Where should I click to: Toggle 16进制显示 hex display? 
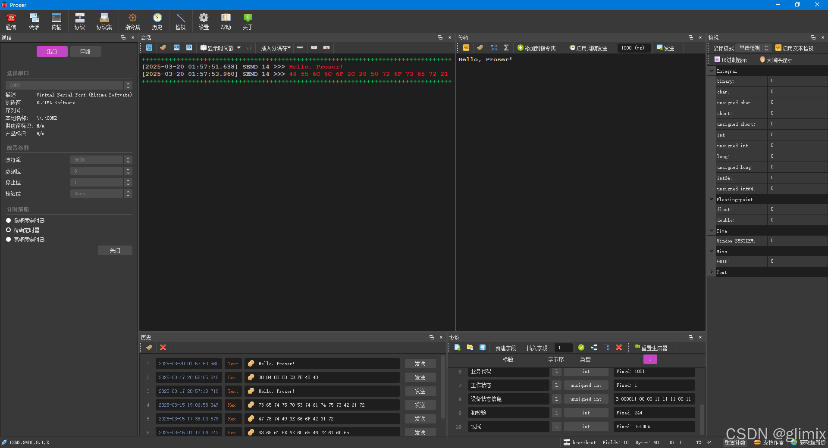(731, 60)
